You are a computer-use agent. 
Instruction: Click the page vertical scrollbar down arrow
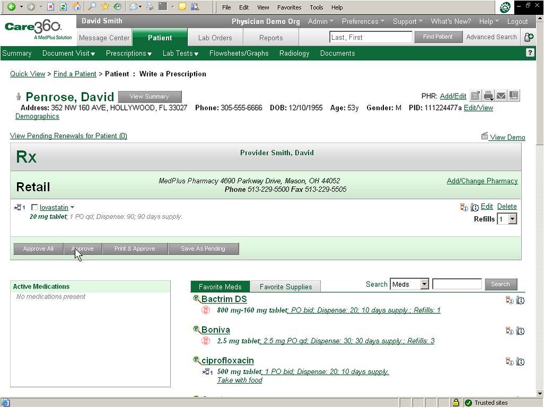(540, 394)
